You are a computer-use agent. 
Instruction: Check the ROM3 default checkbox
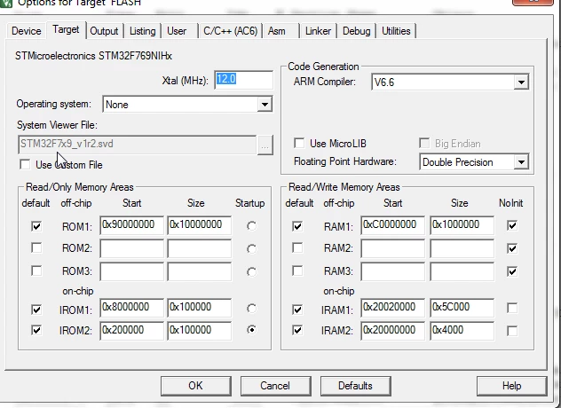(x=36, y=271)
